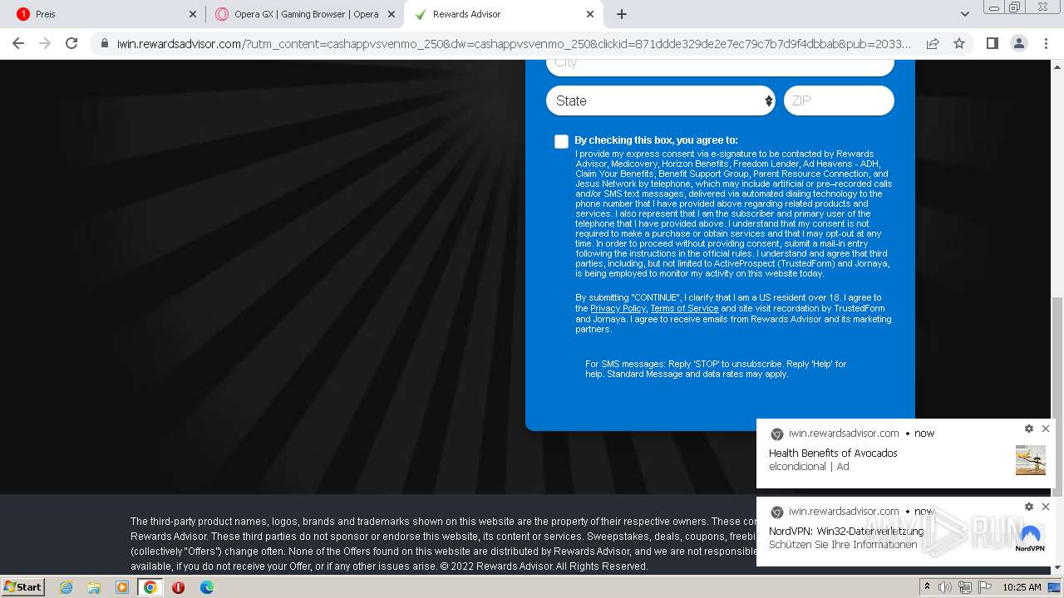
Task: Open File Explorer from taskbar
Action: pos(94,587)
